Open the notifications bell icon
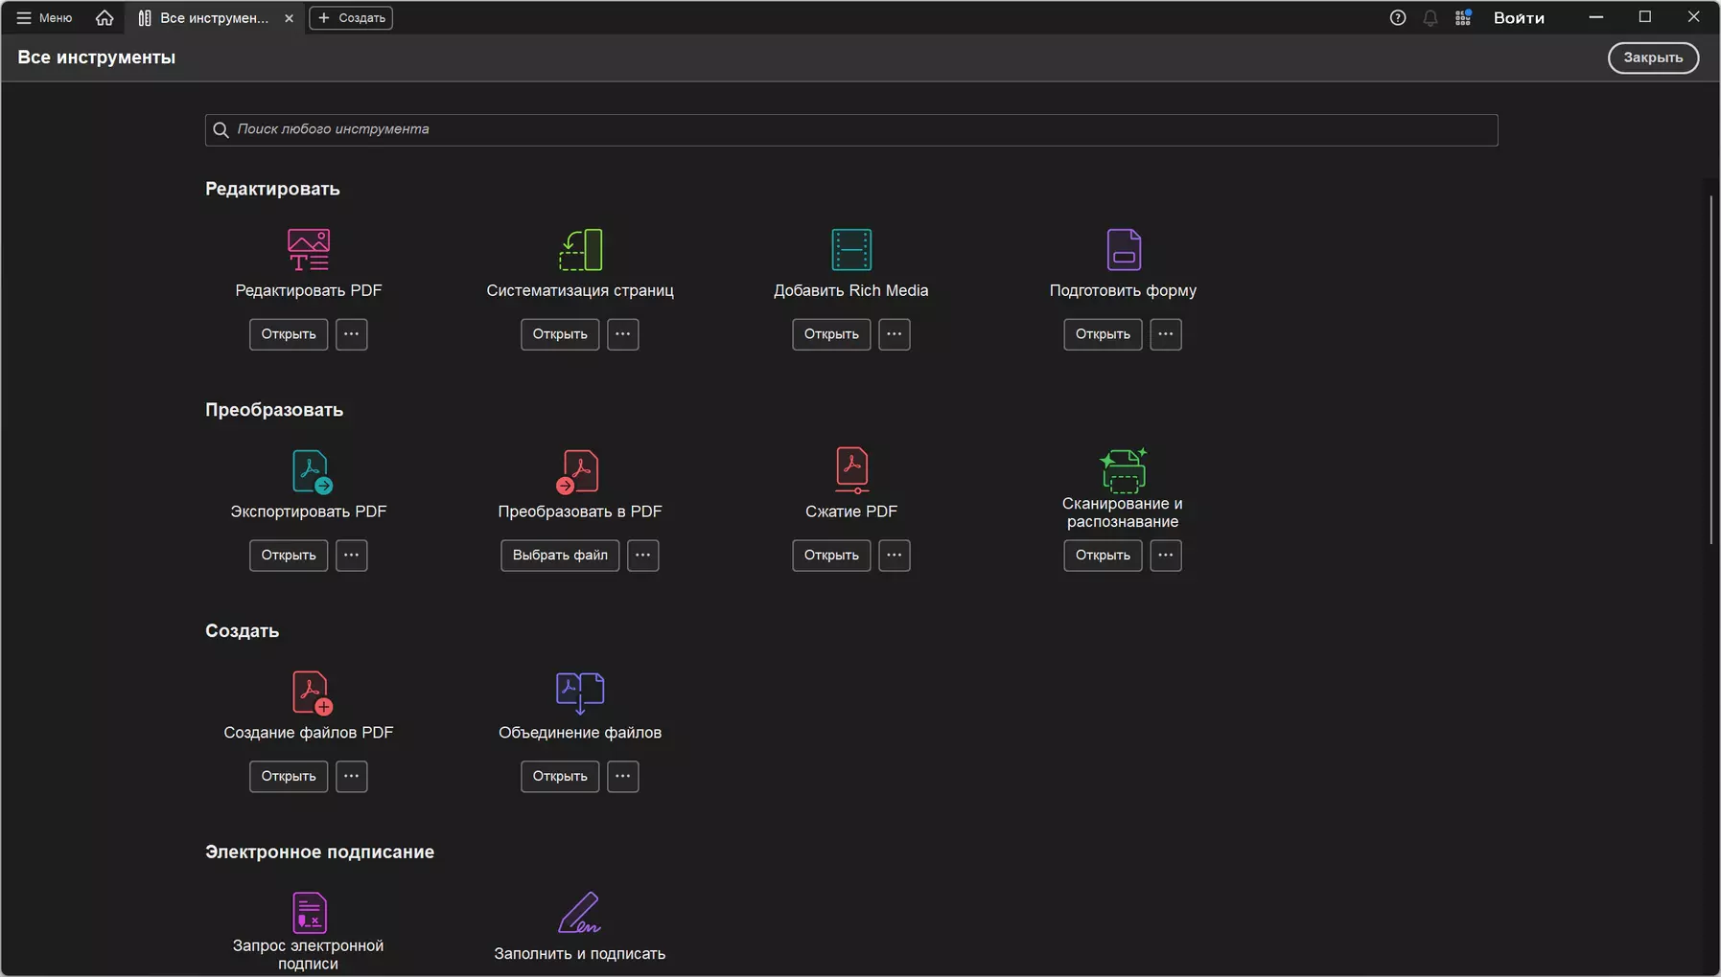Viewport: 1721px width, 977px height. [x=1430, y=17]
